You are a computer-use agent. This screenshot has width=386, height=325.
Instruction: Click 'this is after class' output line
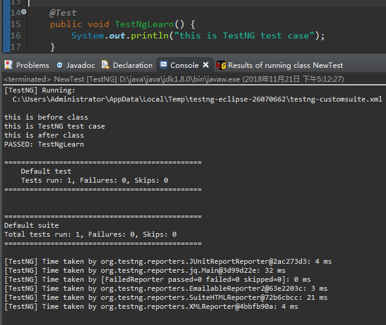coord(44,135)
